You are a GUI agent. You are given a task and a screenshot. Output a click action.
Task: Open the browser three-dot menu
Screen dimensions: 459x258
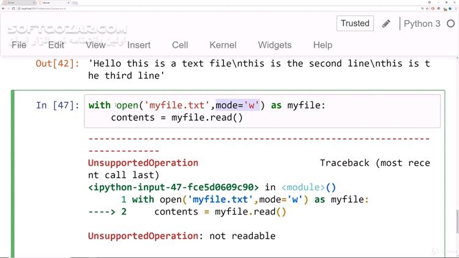tap(456, 9)
